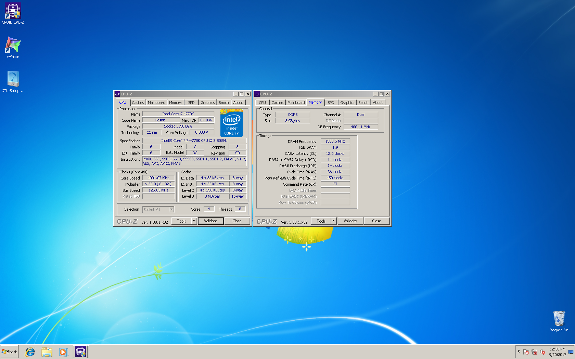Open the XTU-Setup desktop icon
Viewport: 575px width, 359px height.
coord(13,82)
